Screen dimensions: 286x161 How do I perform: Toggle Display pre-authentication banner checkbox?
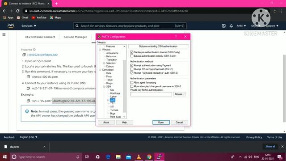(132, 52)
